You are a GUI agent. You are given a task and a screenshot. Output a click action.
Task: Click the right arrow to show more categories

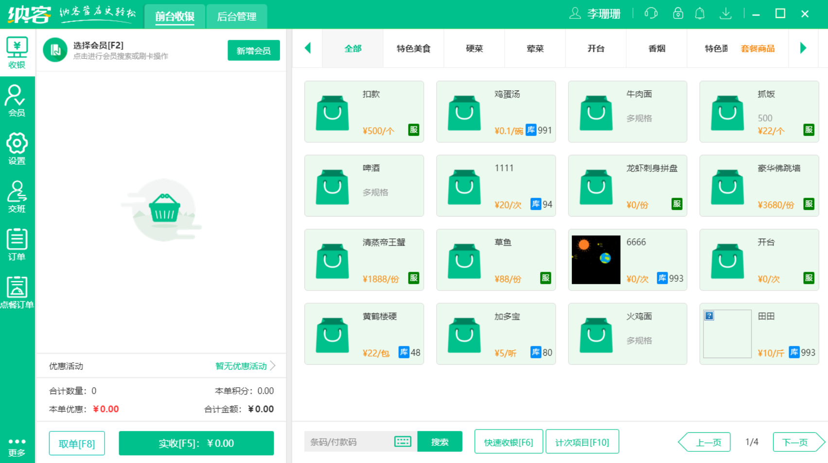[x=803, y=49]
